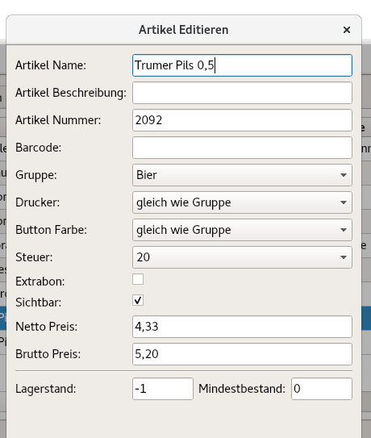Select the empty Barcode input field
Screen dimensions: 371x438
pos(242,148)
